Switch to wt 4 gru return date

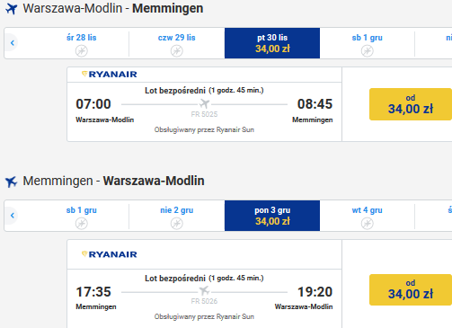click(x=368, y=216)
